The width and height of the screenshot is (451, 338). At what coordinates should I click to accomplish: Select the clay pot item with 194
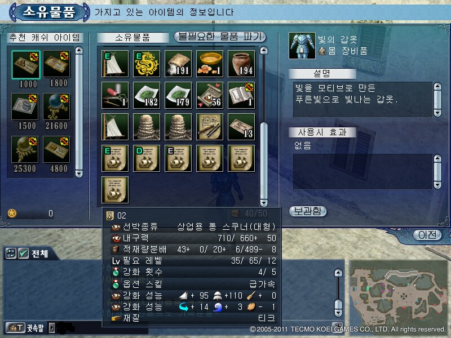coord(241,64)
